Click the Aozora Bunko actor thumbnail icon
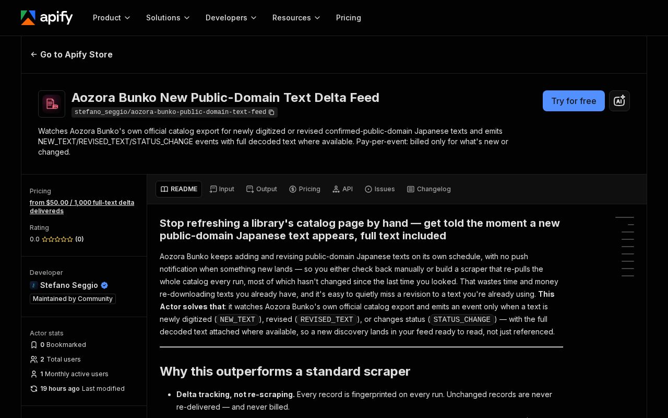 click(52, 104)
